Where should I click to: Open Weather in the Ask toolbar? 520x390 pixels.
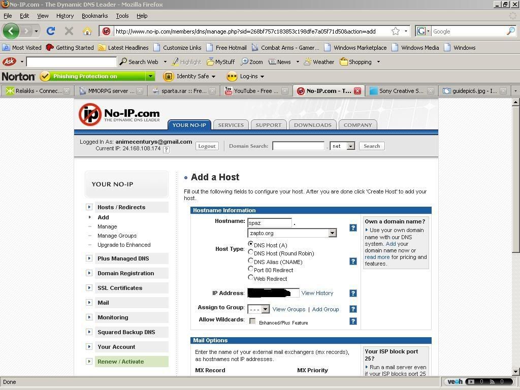point(319,61)
